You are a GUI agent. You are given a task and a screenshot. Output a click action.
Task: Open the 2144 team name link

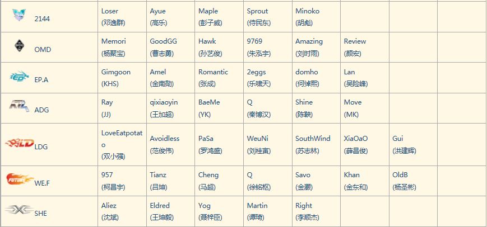(43, 20)
